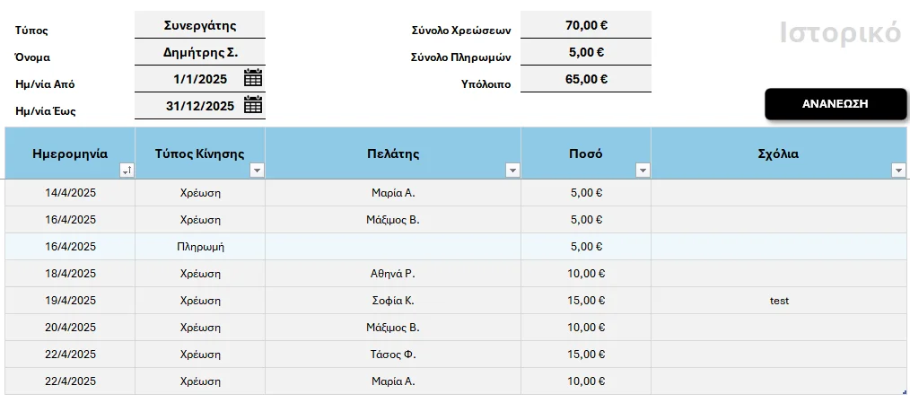Select Σύνολο Πληρωμών value 5,00 €
Viewport: 910px width, 403px height.
pyautogui.click(x=586, y=52)
